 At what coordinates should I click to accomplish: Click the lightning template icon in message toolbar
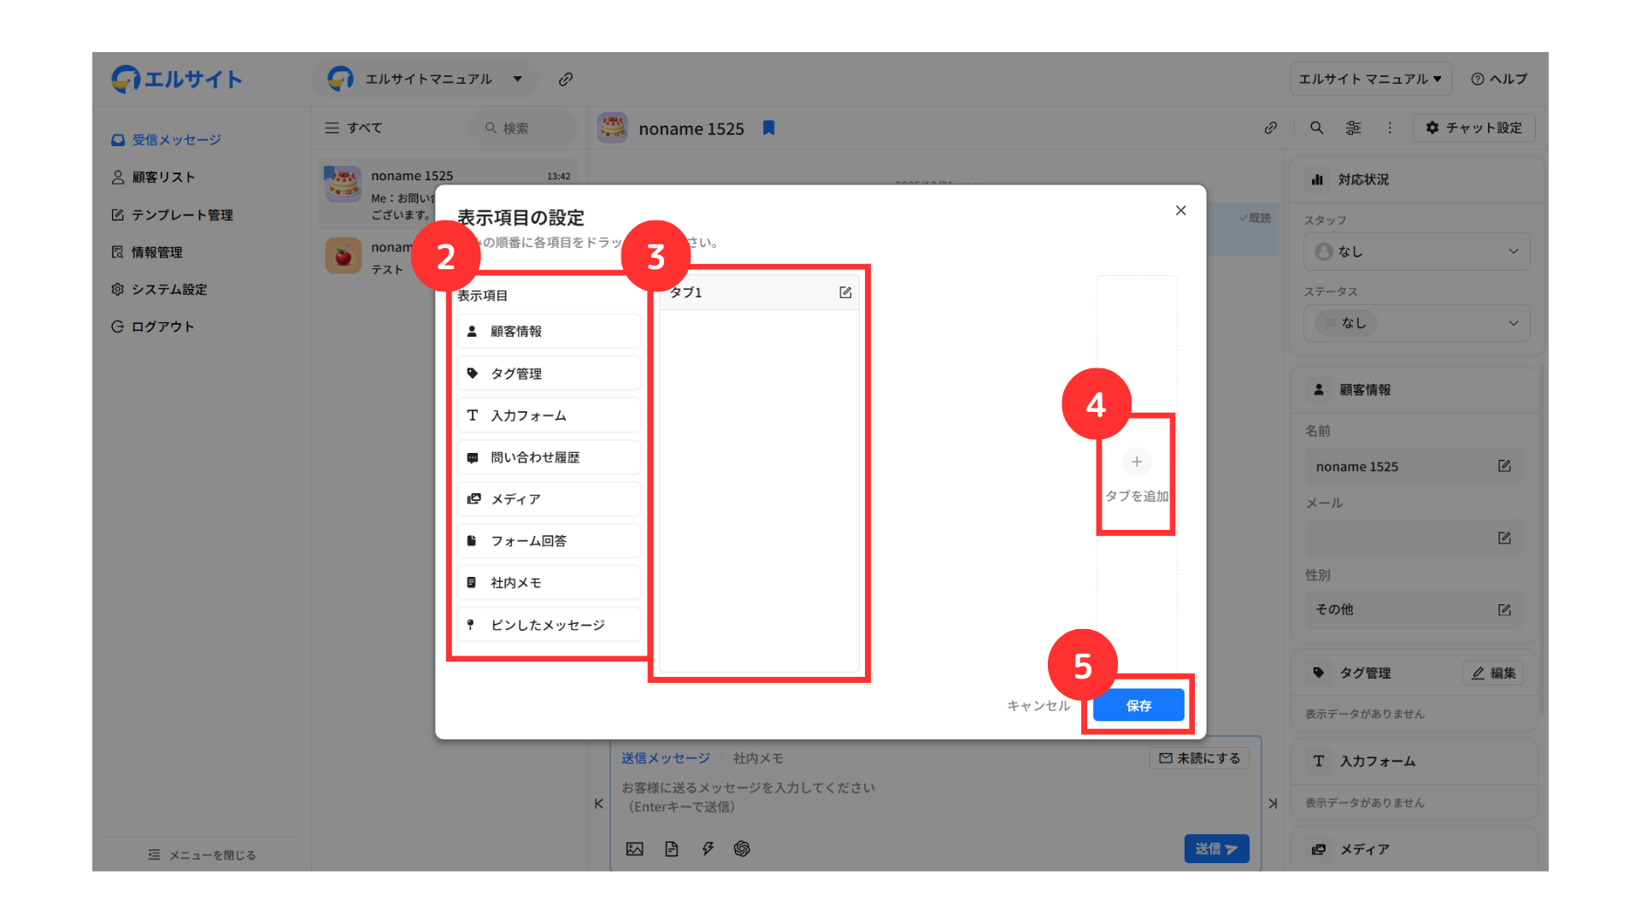[708, 849]
